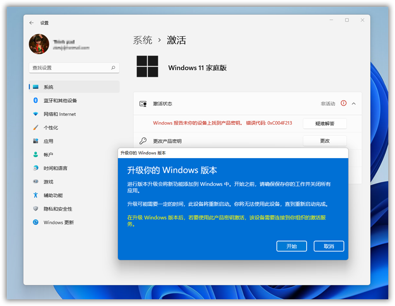The width and height of the screenshot is (395, 306).
Task: Click the 更改产品密钥 label
Action: click(167, 141)
